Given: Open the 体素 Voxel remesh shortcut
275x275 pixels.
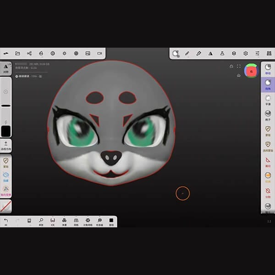Looking at the screenshot, I should (x=64, y=222).
